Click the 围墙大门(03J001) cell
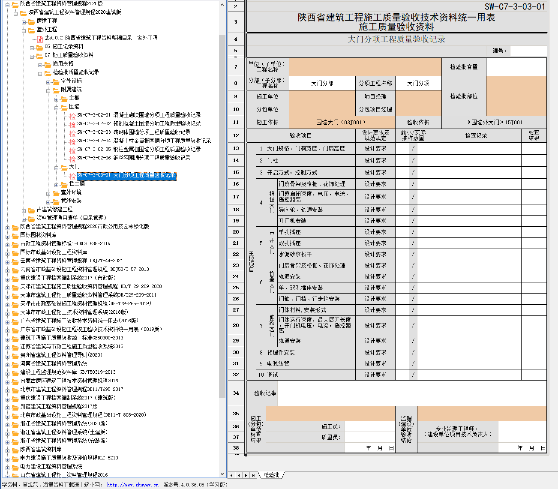Viewport: 558px width, 489px height. point(342,122)
